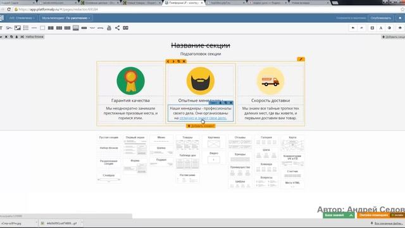Select the Название секции heading

click(x=201, y=46)
